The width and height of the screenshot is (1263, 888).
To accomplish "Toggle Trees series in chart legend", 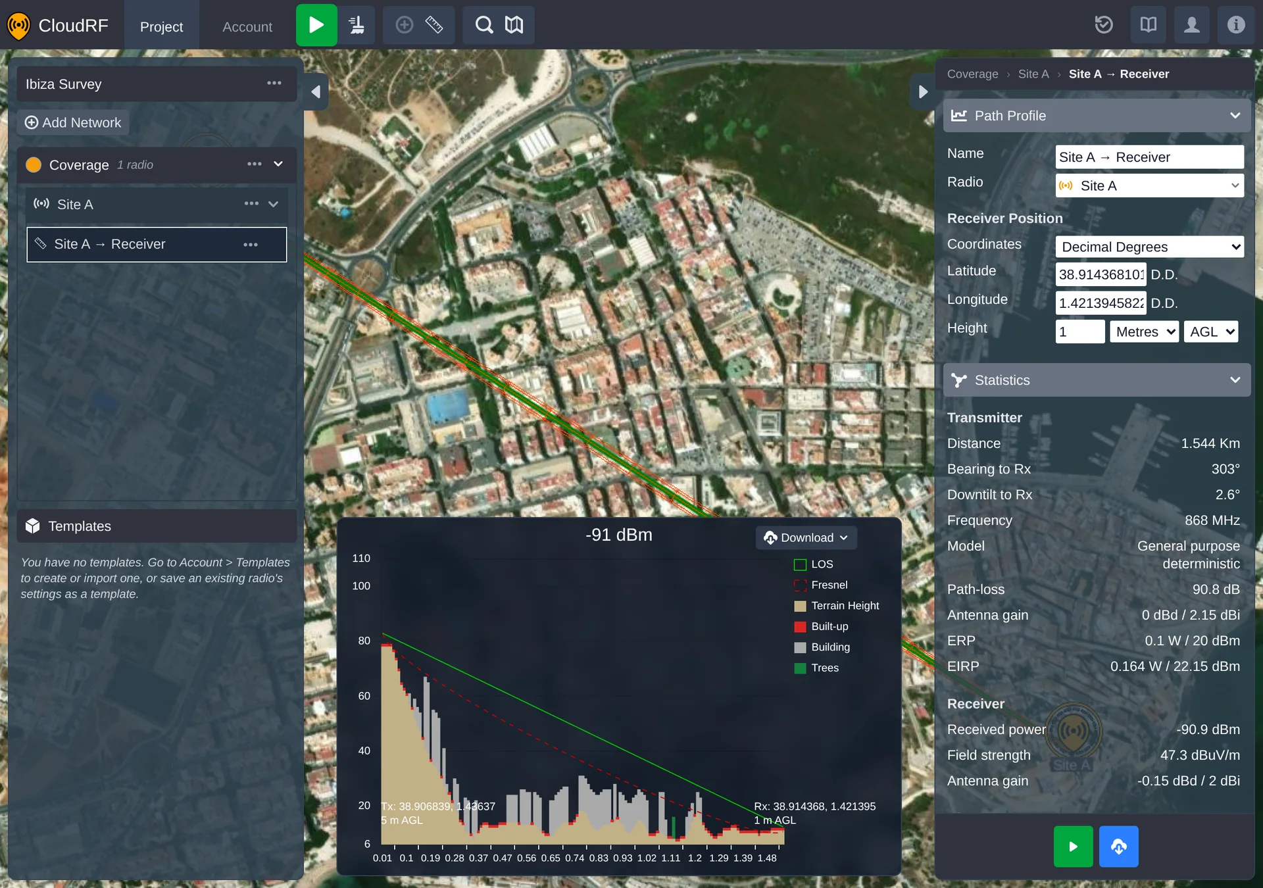I will [x=816, y=668].
